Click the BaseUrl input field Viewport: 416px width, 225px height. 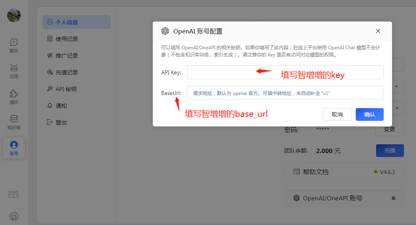click(x=285, y=93)
